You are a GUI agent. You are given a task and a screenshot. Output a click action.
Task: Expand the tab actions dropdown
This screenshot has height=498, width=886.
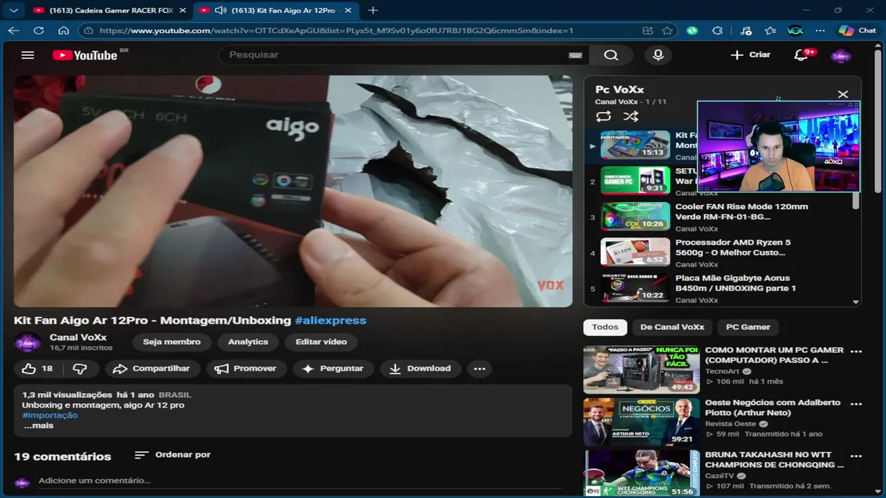point(14,10)
